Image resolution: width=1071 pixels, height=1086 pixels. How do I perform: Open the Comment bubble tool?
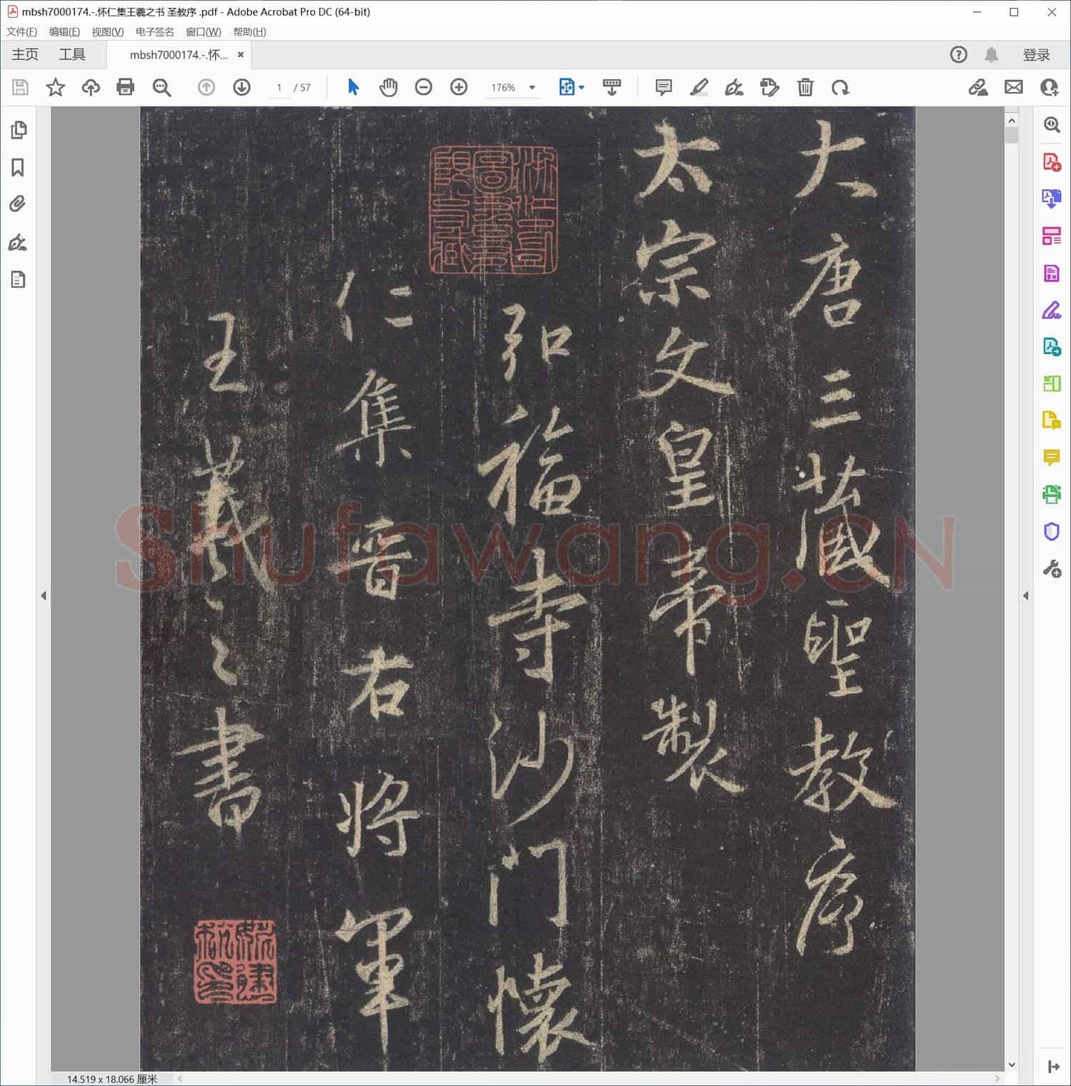(663, 87)
